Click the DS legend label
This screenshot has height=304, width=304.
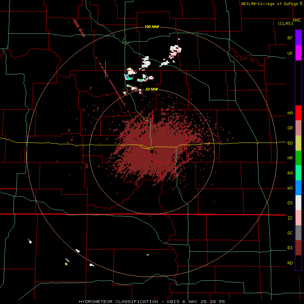point(290,203)
